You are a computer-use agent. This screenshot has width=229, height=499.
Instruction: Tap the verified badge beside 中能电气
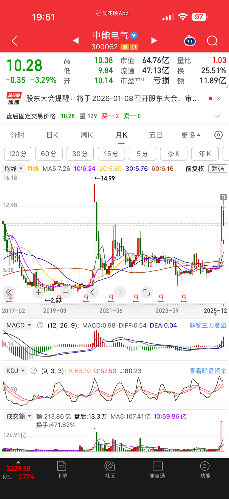coord(134,35)
